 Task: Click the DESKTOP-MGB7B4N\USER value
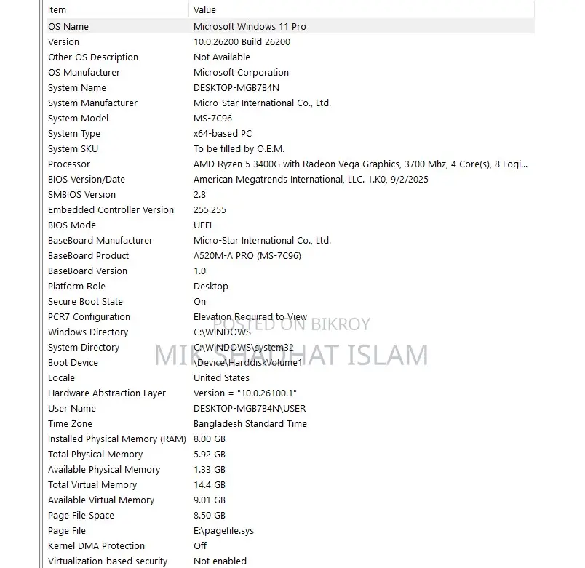[250, 409]
